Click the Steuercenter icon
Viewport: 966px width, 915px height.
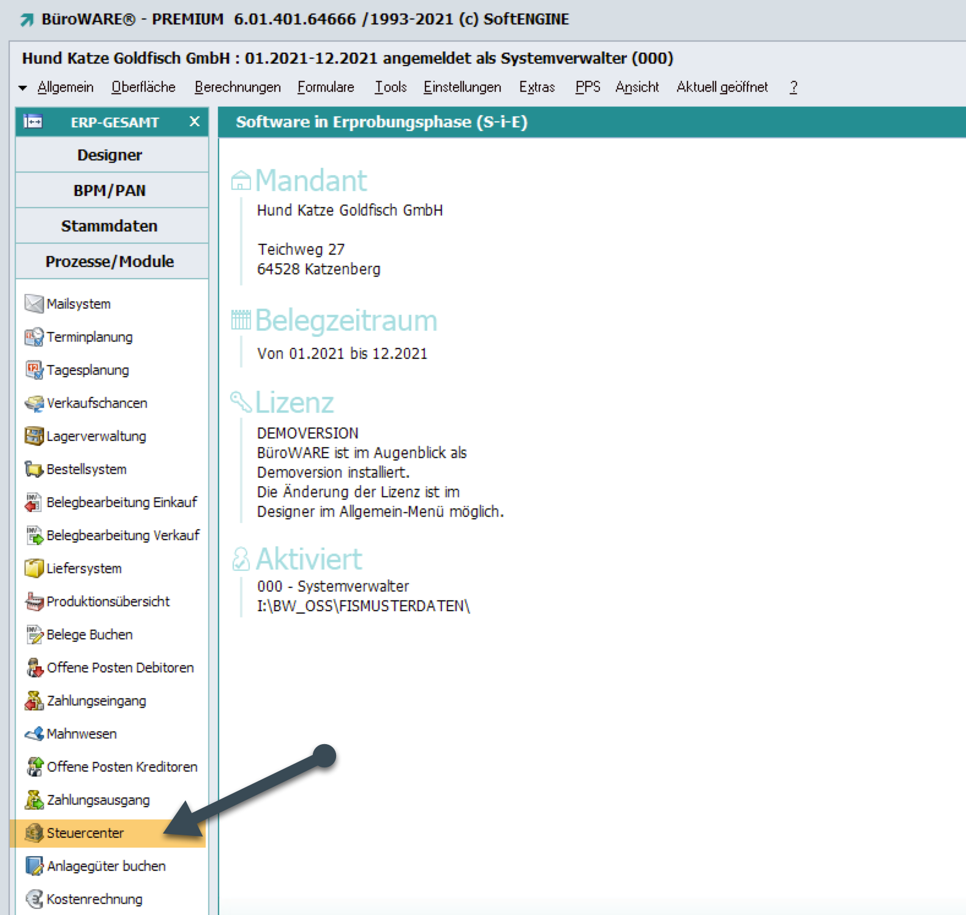pyautogui.click(x=34, y=833)
